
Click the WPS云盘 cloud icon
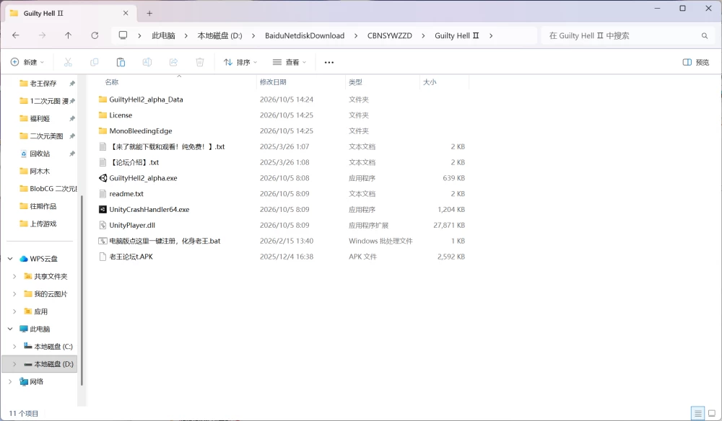coord(24,259)
